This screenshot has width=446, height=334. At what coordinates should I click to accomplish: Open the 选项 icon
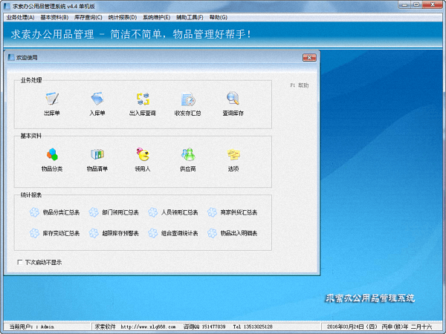233,154
